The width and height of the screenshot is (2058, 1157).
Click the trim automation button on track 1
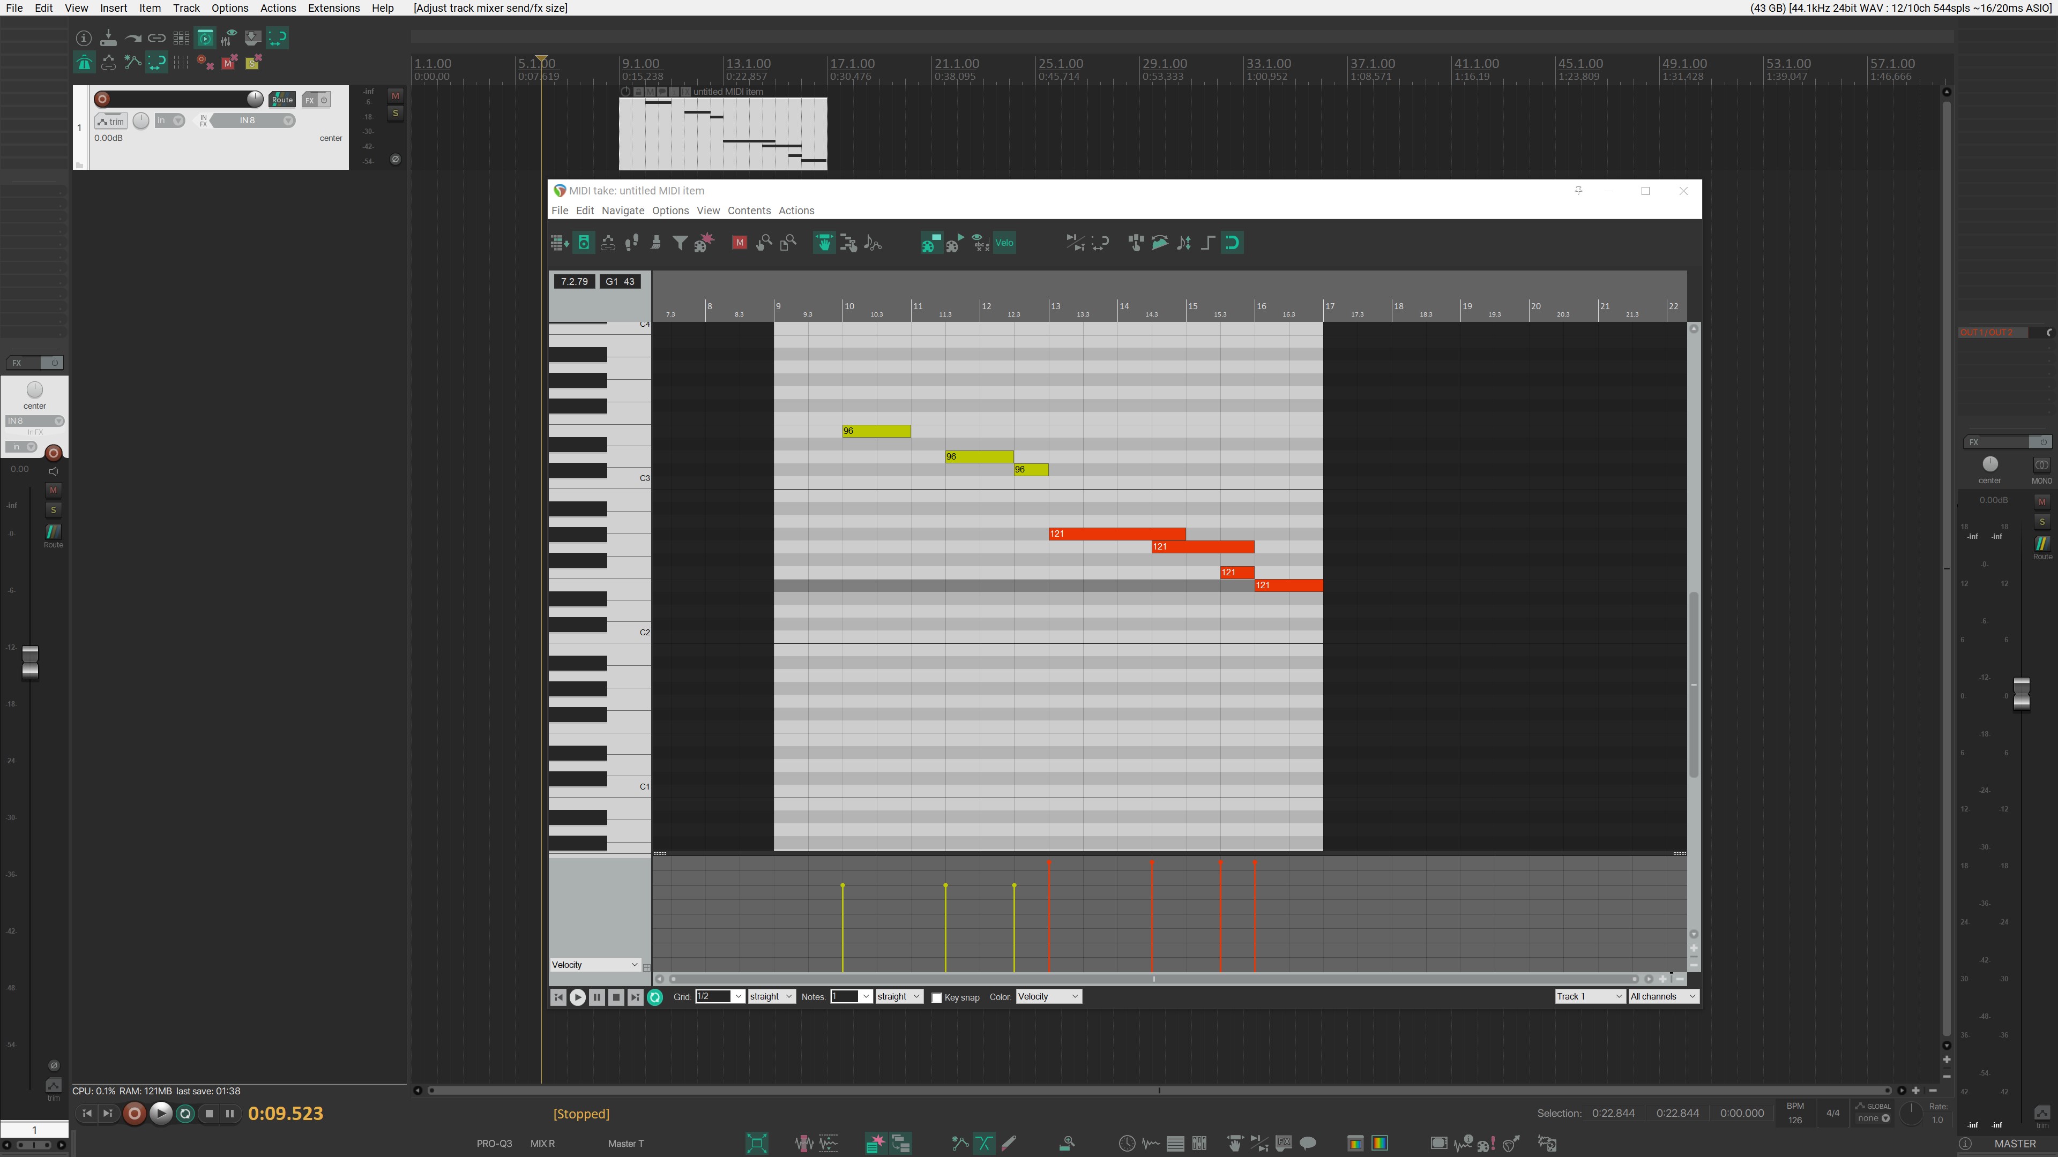point(111,122)
